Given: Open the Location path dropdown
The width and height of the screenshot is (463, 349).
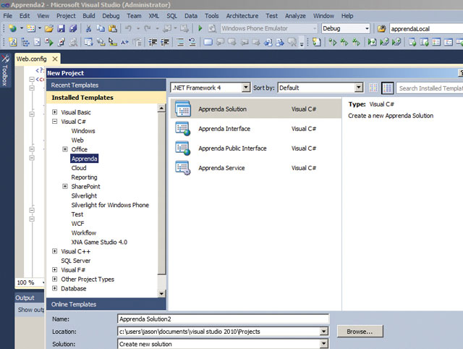Looking at the screenshot, I should point(324,332).
